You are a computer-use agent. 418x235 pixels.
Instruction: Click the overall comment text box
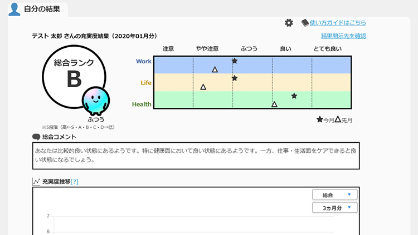click(196, 156)
